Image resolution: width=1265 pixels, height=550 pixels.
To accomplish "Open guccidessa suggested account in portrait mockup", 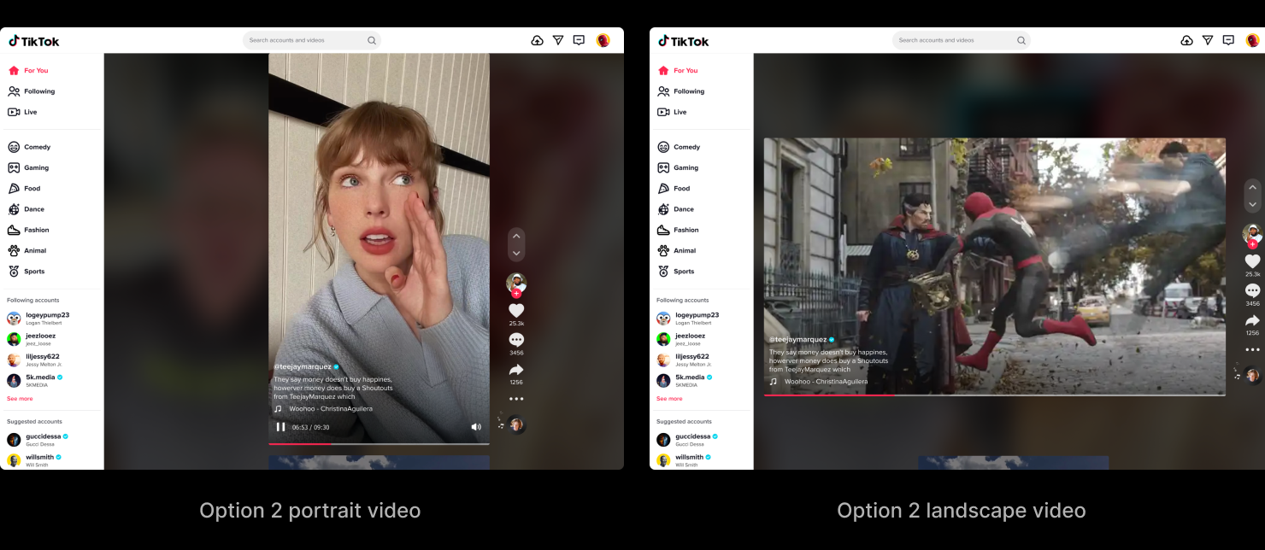I will point(38,440).
